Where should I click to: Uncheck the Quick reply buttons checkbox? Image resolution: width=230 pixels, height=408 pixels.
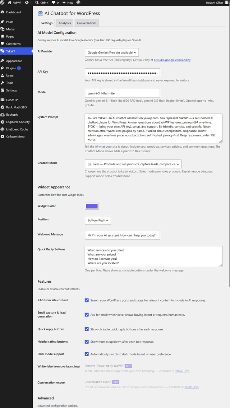coord(87,329)
